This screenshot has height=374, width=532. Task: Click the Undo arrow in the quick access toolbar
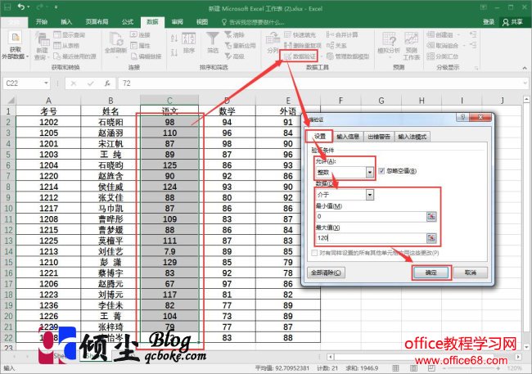21,7
